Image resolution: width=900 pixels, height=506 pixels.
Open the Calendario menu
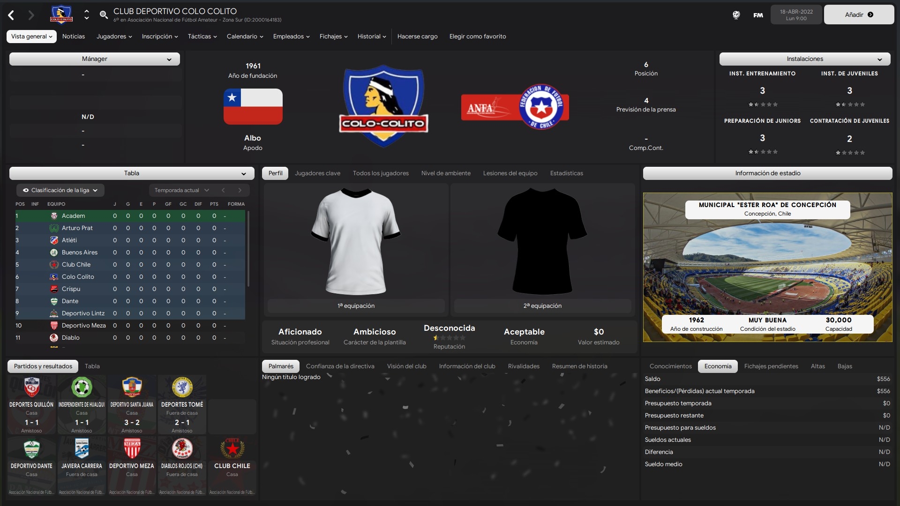click(245, 37)
